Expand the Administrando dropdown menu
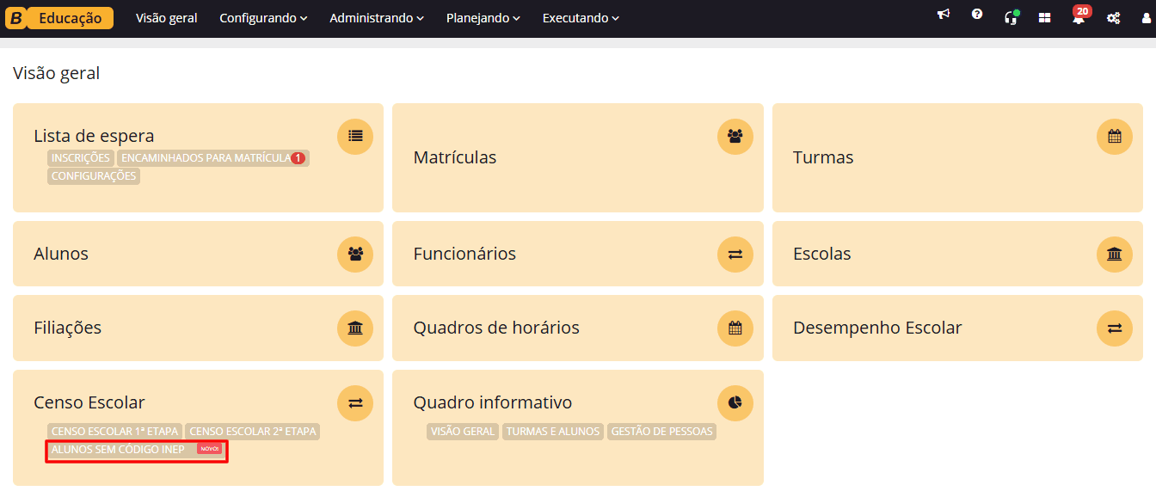This screenshot has width=1156, height=491. point(377,18)
